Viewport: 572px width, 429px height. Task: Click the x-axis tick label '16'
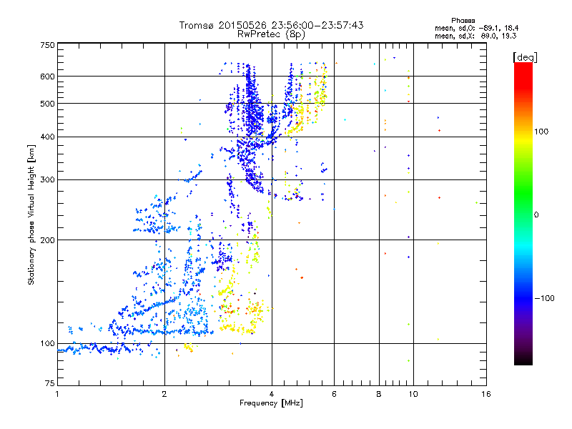click(486, 394)
